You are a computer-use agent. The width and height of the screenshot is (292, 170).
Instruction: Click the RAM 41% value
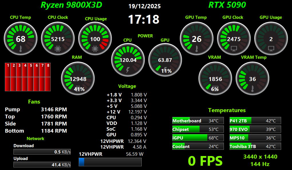[79, 89]
